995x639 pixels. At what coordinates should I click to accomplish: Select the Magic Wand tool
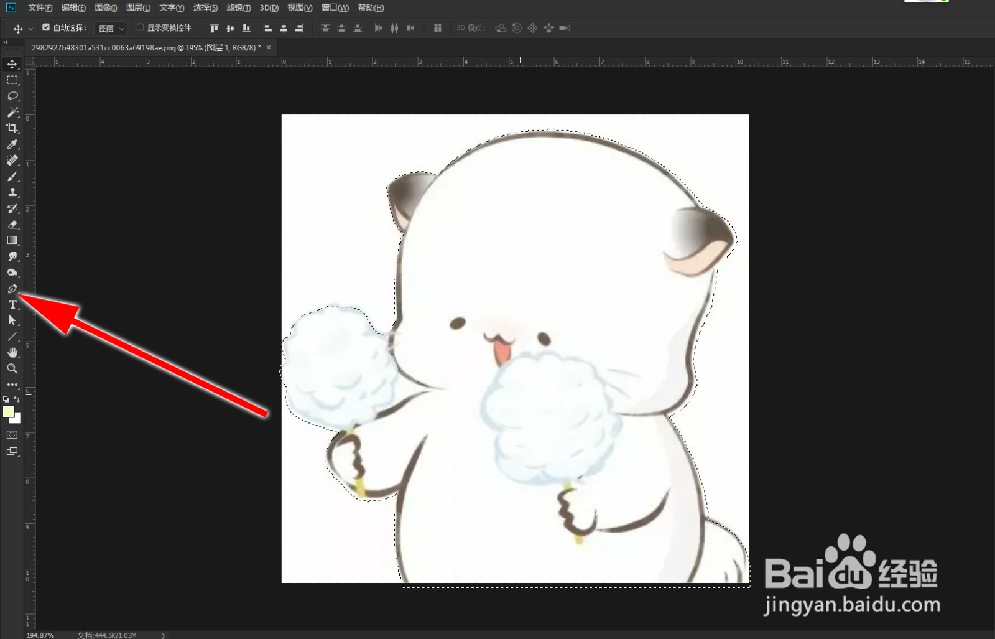[12, 112]
